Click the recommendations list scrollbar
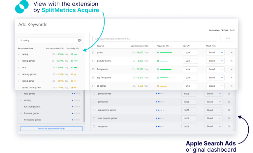Viewport: 253px width, 153px height. [x=84, y=106]
